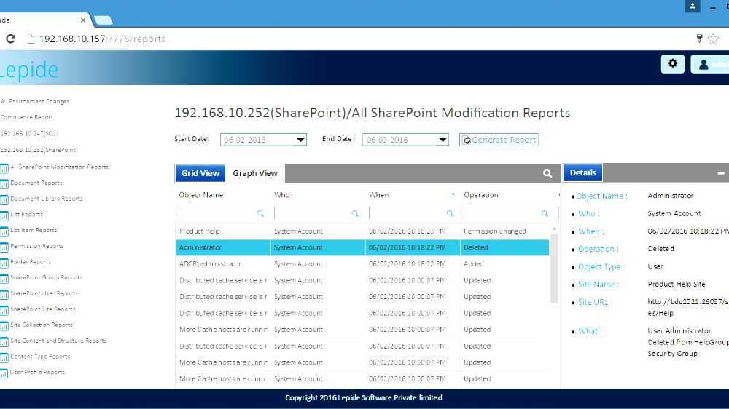This screenshot has height=409, width=729.
Task: Click the SharePoint Site Reports chart icon
Action: [x=4, y=310]
